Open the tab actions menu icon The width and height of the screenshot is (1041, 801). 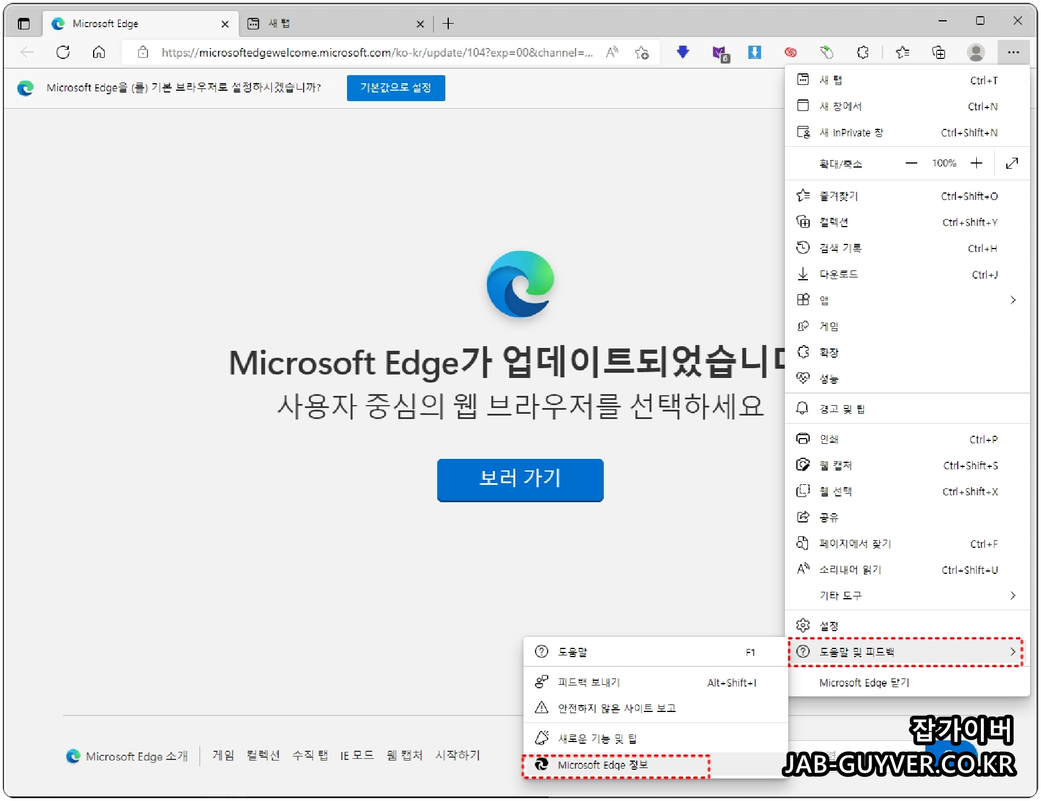click(x=24, y=24)
